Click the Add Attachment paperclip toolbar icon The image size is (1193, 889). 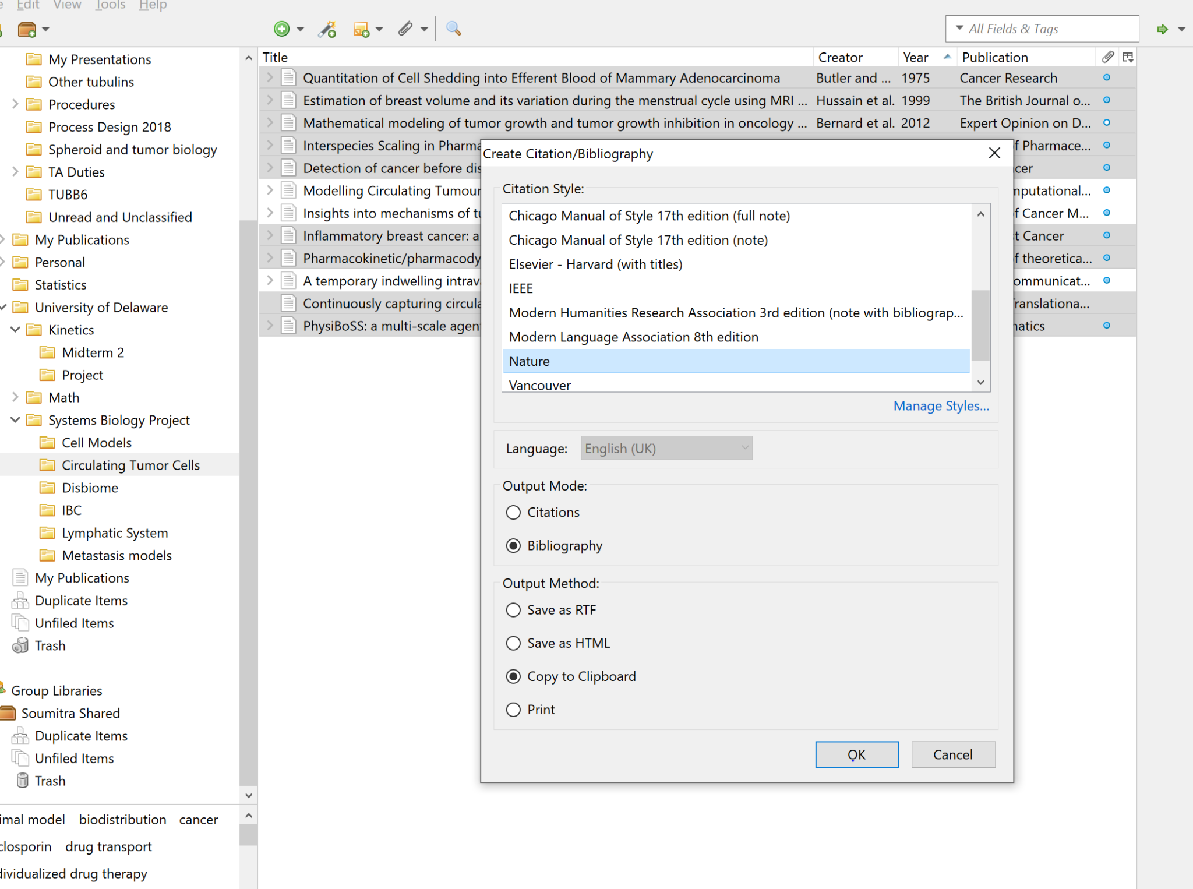406,29
